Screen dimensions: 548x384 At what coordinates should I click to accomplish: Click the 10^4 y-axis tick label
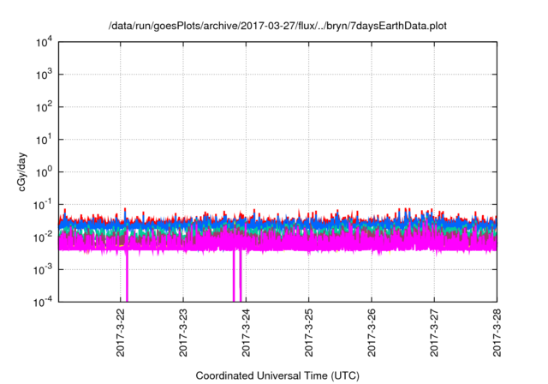point(45,43)
